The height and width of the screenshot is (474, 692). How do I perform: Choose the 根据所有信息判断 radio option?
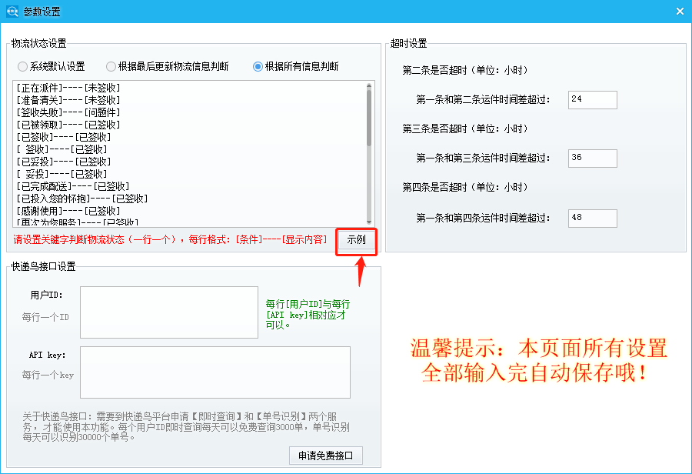tap(258, 66)
